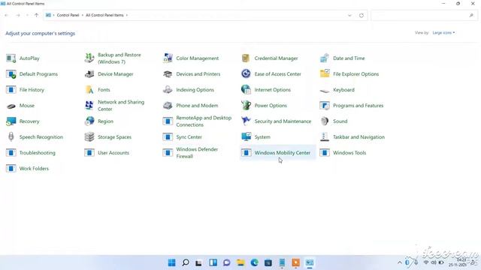Click the Color Management icon

click(168, 58)
